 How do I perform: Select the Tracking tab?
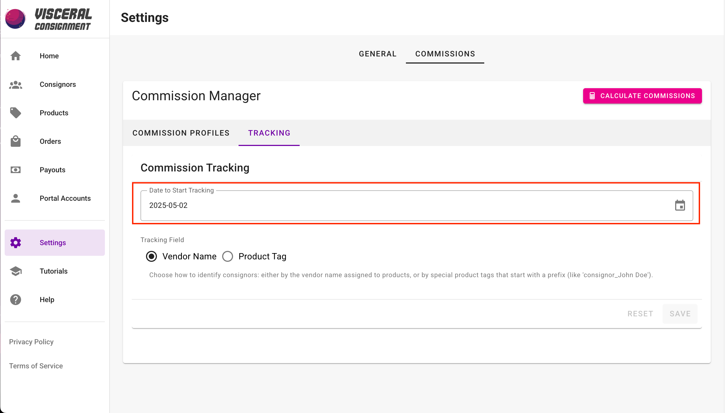coord(269,133)
